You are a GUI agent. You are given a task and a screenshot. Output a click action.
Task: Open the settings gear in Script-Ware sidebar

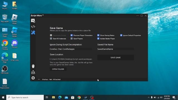33,78
